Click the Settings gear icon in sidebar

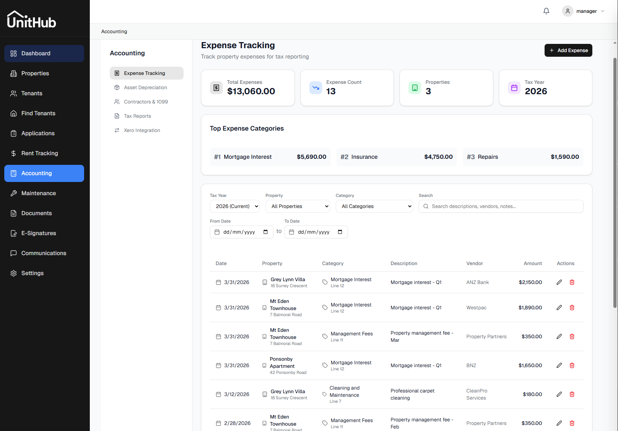(x=14, y=273)
